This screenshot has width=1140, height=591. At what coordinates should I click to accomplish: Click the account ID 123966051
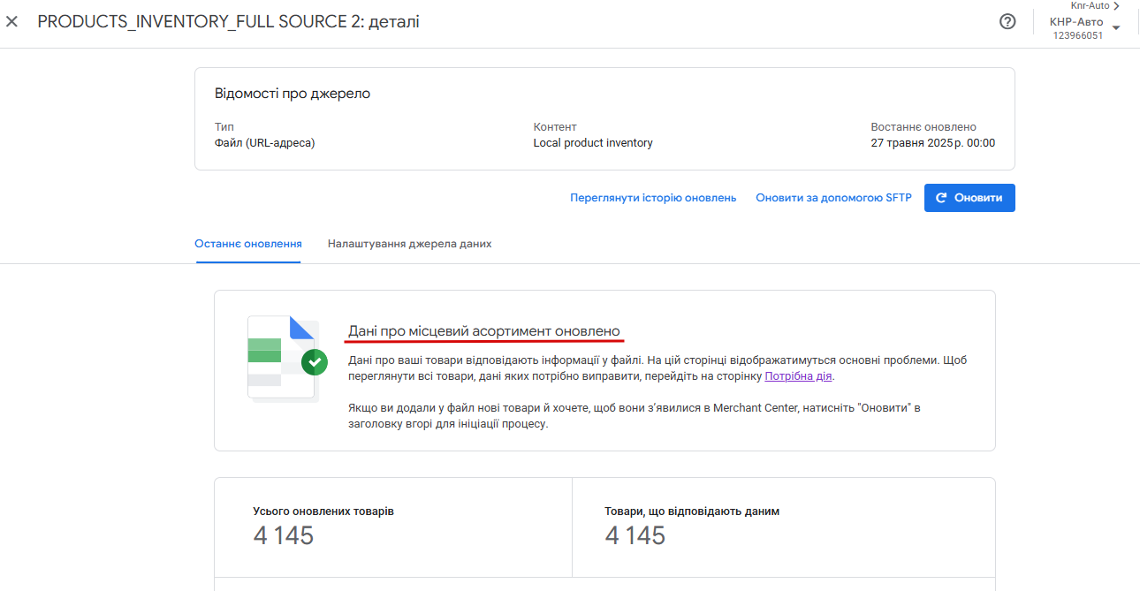tap(1077, 36)
